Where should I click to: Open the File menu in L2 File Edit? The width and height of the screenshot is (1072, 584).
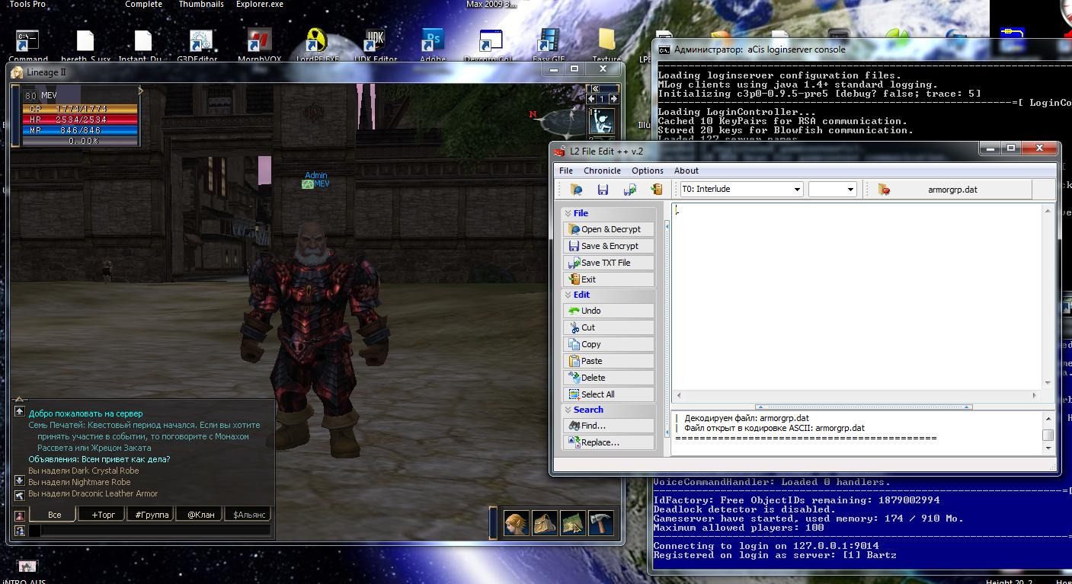(x=566, y=171)
